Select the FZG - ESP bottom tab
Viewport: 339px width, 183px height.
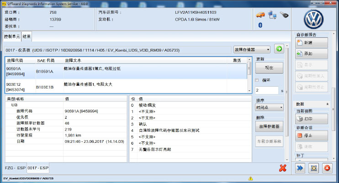point(15,168)
